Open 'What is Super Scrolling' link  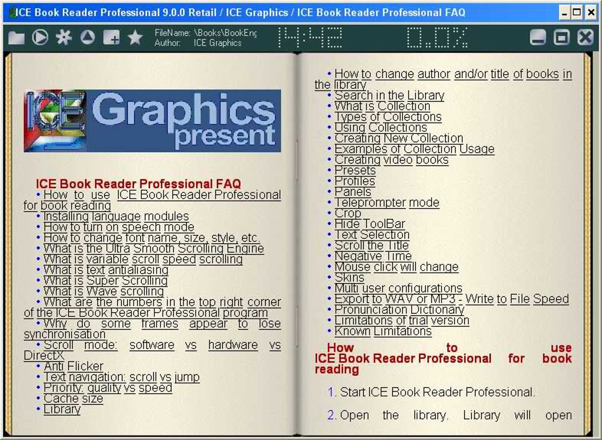[x=106, y=281]
